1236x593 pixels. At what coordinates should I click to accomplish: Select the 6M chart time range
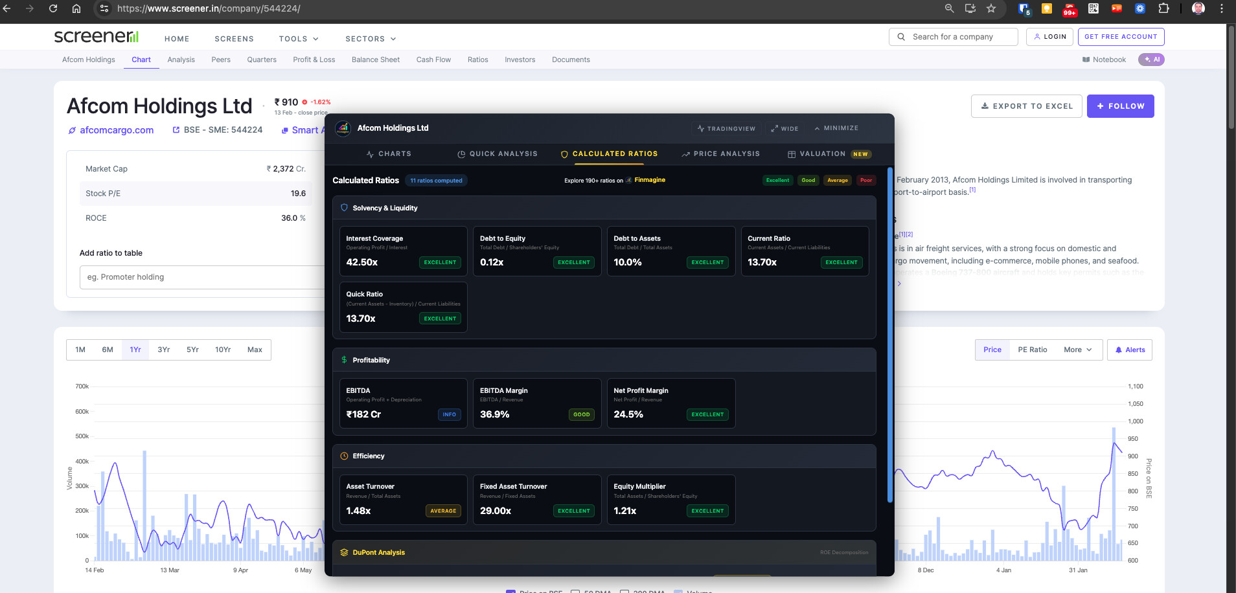[x=108, y=350]
